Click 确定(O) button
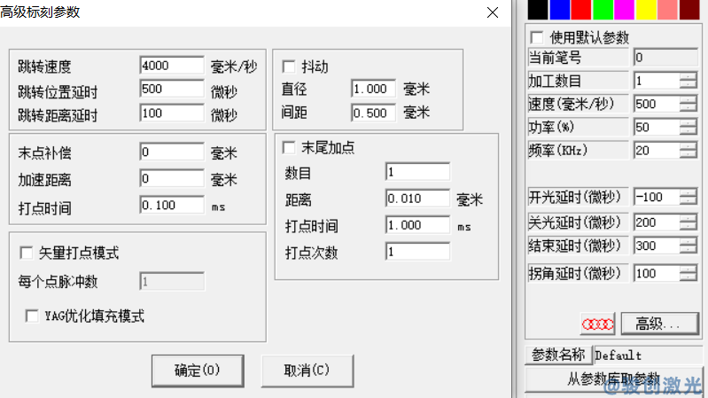The width and height of the screenshot is (708, 398). 198,371
